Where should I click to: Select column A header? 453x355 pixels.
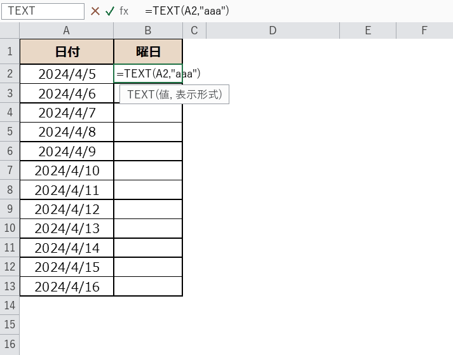coord(67,30)
